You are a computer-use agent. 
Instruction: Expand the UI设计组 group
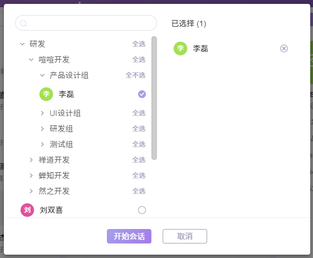(x=42, y=113)
